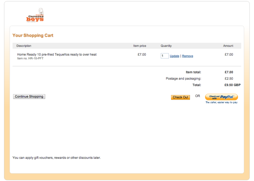Click the Your Shopping Cart heading
Viewport: 254px width, 181px height.
tap(33, 35)
